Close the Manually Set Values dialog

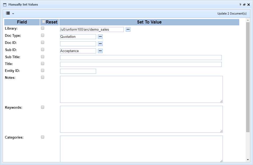tap(249, 5)
